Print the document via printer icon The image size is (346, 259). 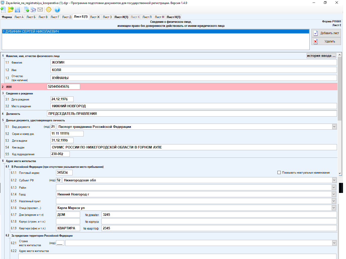pos(33,10)
